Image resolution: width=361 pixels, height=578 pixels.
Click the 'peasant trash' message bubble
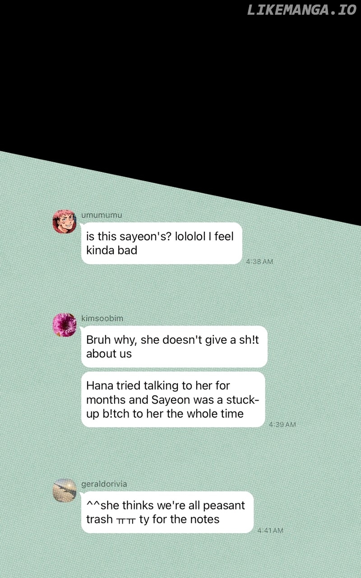[x=167, y=512]
